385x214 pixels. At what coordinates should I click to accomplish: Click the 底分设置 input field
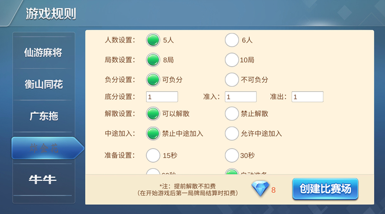click(162, 97)
